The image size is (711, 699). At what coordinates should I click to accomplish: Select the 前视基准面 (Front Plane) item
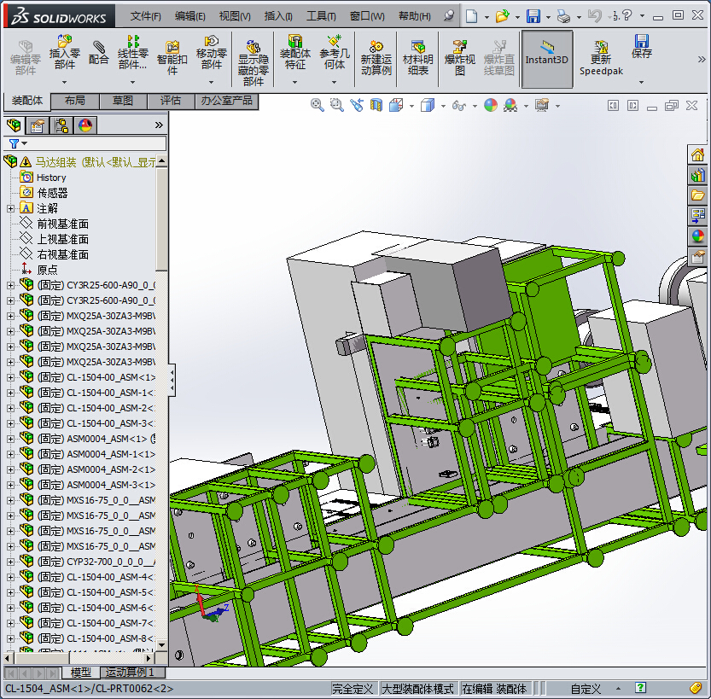coord(62,224)
